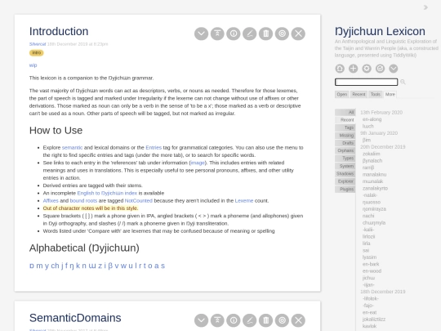Open more actions on the Introduction tiddler

201,34
